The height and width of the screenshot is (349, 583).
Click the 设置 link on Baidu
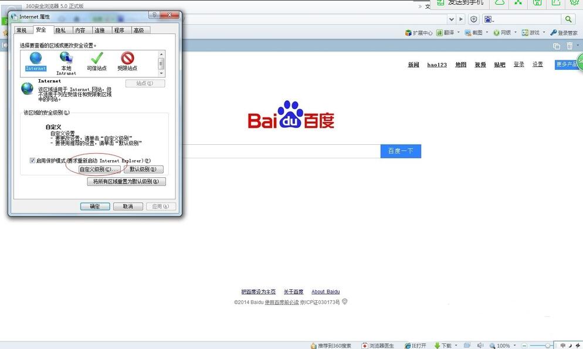[538, 65]
